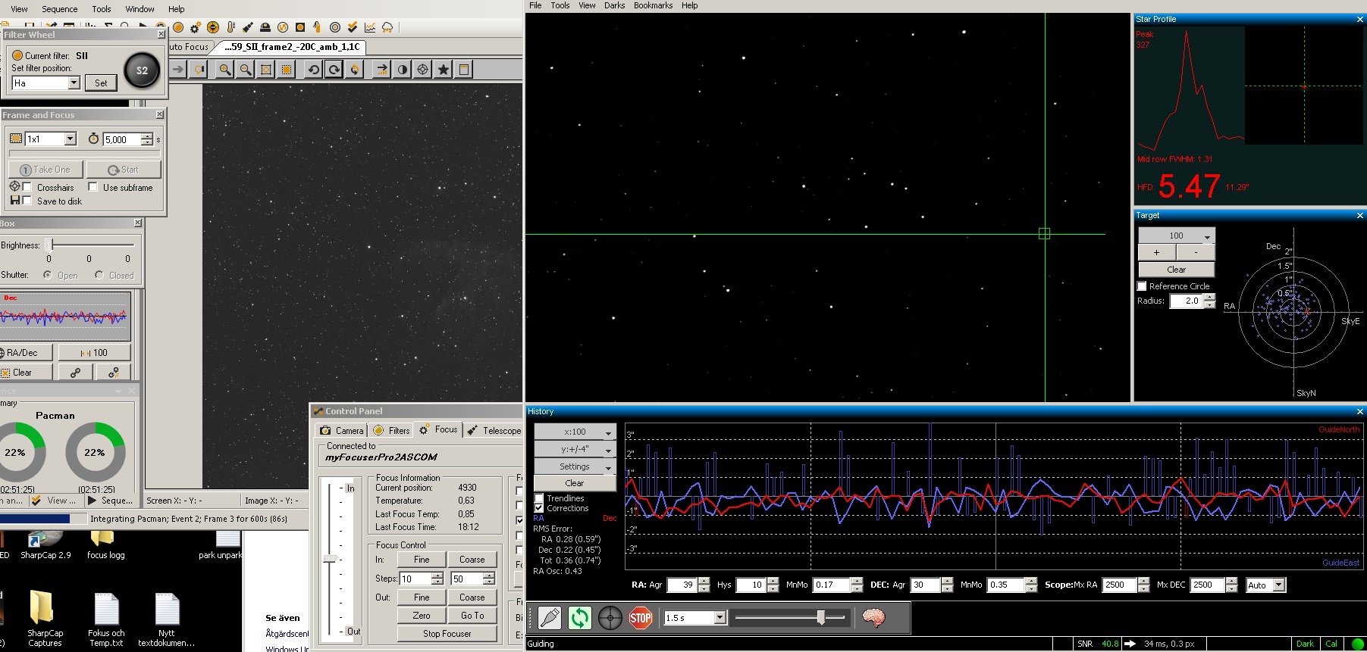The height and width of the screenshot is (652, 1367).
Task: Open PHD2 brain advanced settings icon
Action: 874,618
